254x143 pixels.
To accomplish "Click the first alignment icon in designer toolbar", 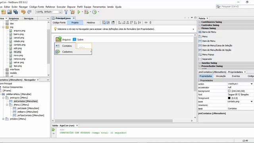I will point(120,23).
